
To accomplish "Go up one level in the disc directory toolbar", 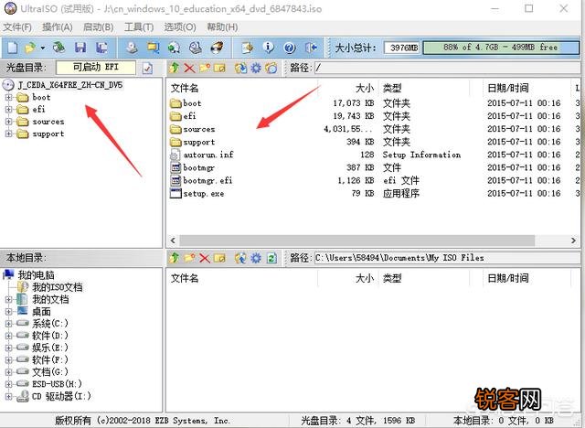I will coord(175,68).
